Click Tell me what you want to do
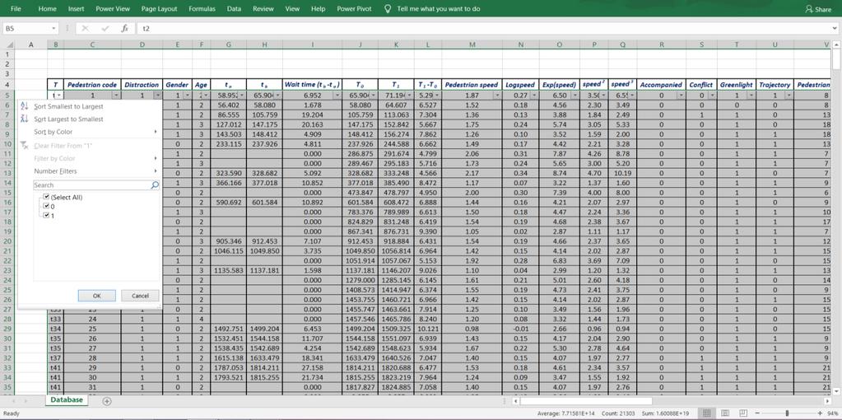The height and width of the screenshot is (420, 842). (439, 9)
